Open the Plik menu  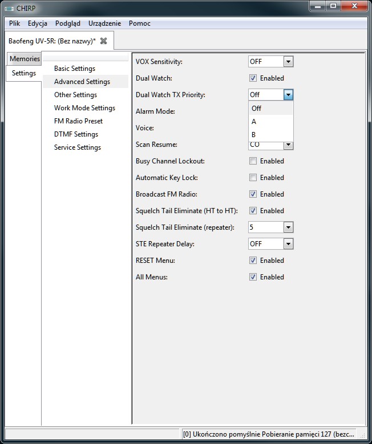pyautogui.click(x=14, y=23)
